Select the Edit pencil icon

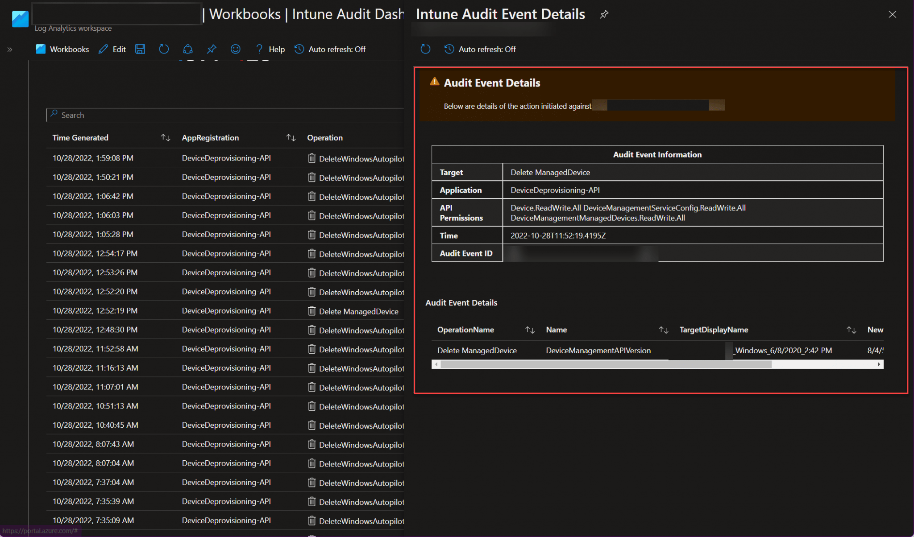click(x=104, y=49)
